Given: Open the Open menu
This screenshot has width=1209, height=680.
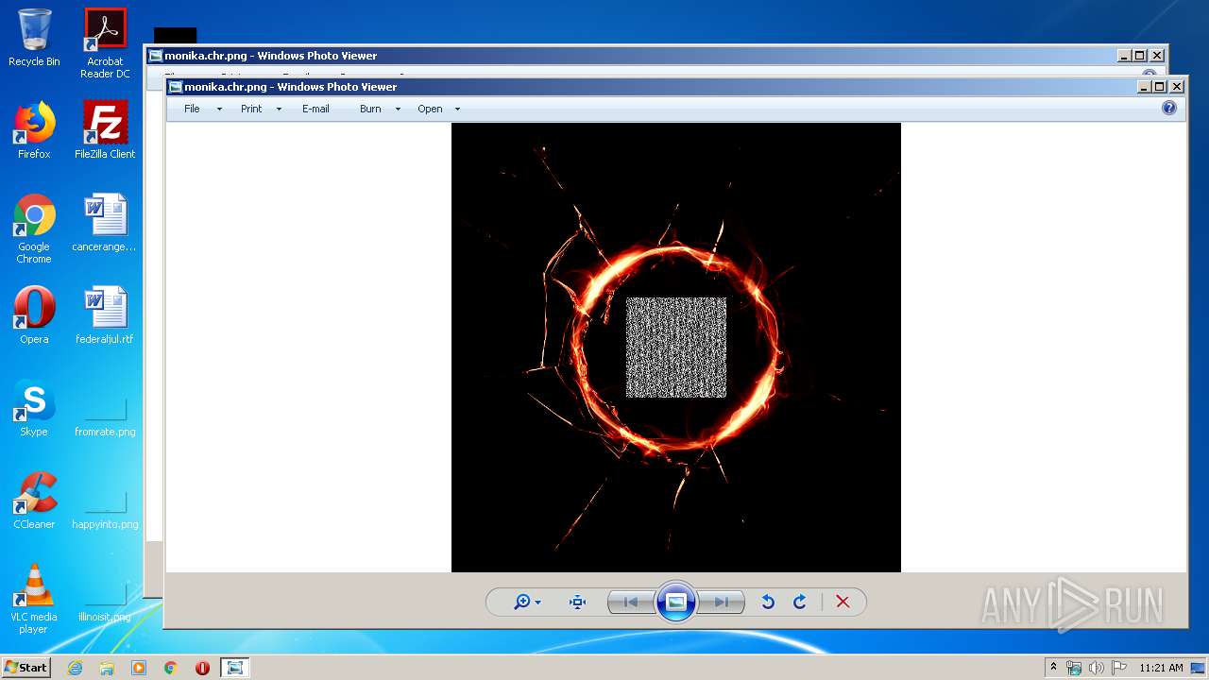Looking at the screenshot, I should point(430,109).
